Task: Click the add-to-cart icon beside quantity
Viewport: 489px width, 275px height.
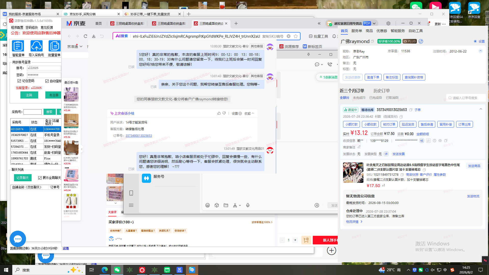Action: click(306, 240)
